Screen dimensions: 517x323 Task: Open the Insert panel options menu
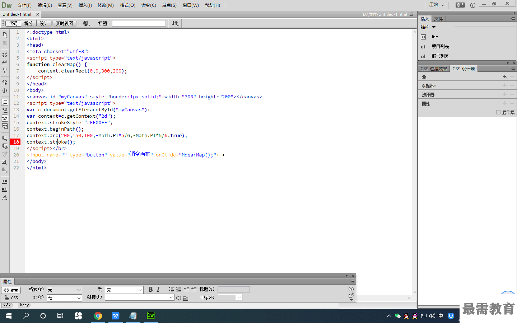513,19
